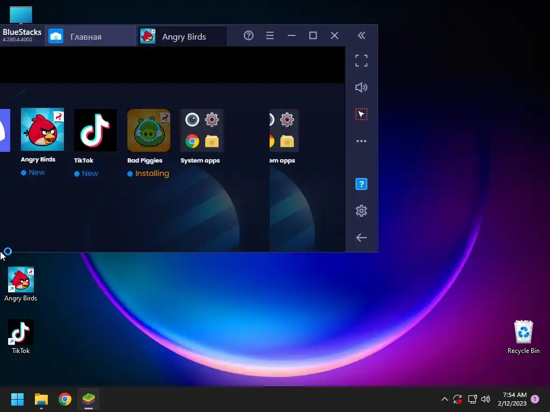
Task: Open the blue help guide button in sidebar
Action: coord(361,184)
